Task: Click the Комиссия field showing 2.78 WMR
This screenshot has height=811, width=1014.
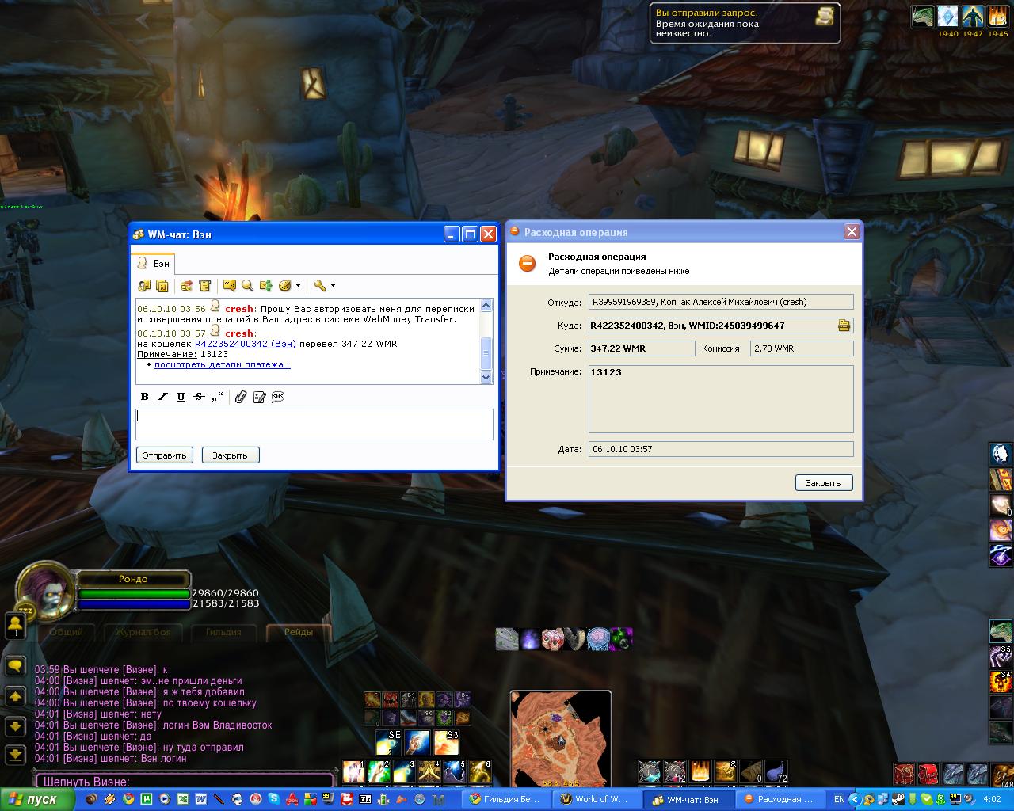Action: [802, 348]
